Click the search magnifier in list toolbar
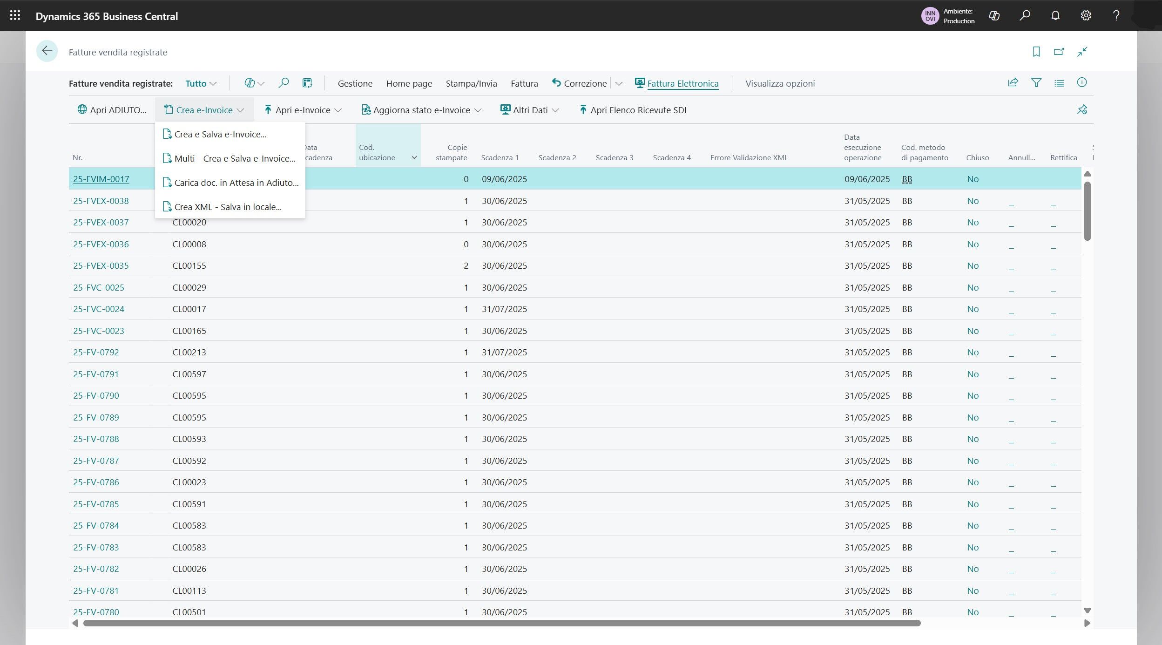 [x=283, y=83]
